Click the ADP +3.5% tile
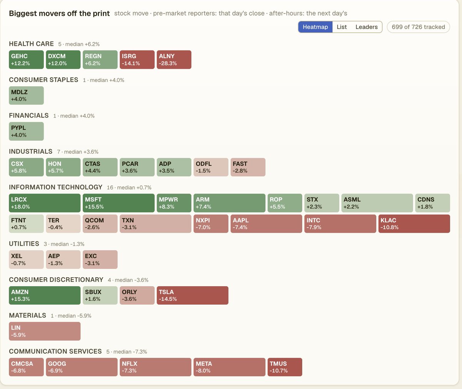This screenshot has height=389, width=462. point(174,167)
